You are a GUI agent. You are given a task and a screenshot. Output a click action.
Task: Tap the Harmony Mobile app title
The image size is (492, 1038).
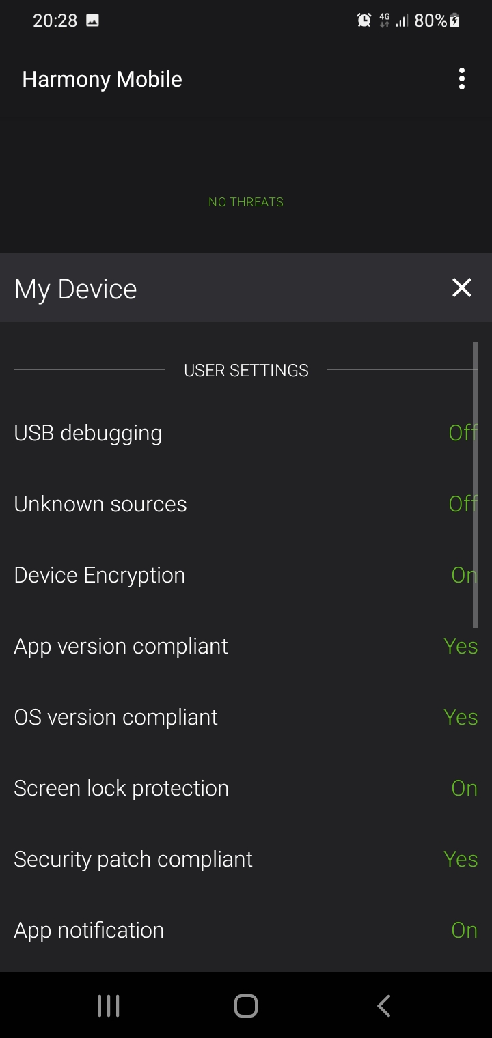102,79
